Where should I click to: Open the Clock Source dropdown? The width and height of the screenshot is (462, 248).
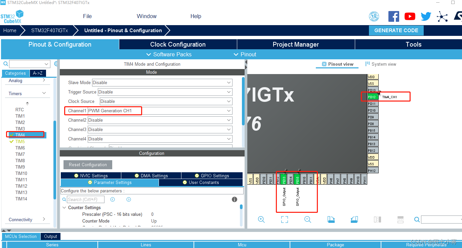[166, 101]
